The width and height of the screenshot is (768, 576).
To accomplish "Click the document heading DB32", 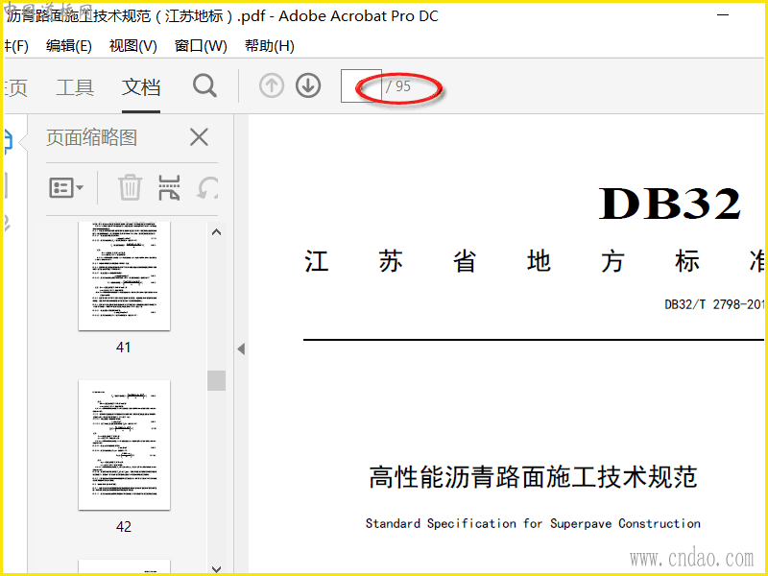I will [669, 204].
